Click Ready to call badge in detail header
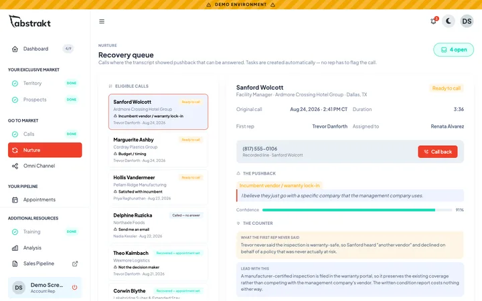 click(x=447, y=88)
